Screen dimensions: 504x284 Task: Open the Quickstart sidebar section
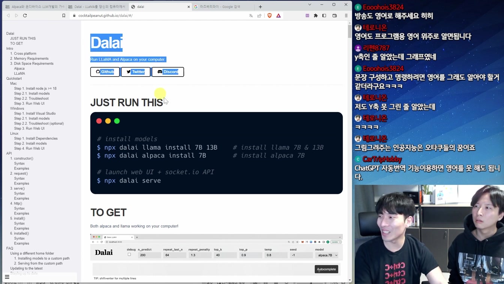click(14, 79)
